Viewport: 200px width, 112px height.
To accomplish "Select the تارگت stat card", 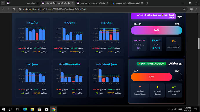I will click(x=156, y=44).
